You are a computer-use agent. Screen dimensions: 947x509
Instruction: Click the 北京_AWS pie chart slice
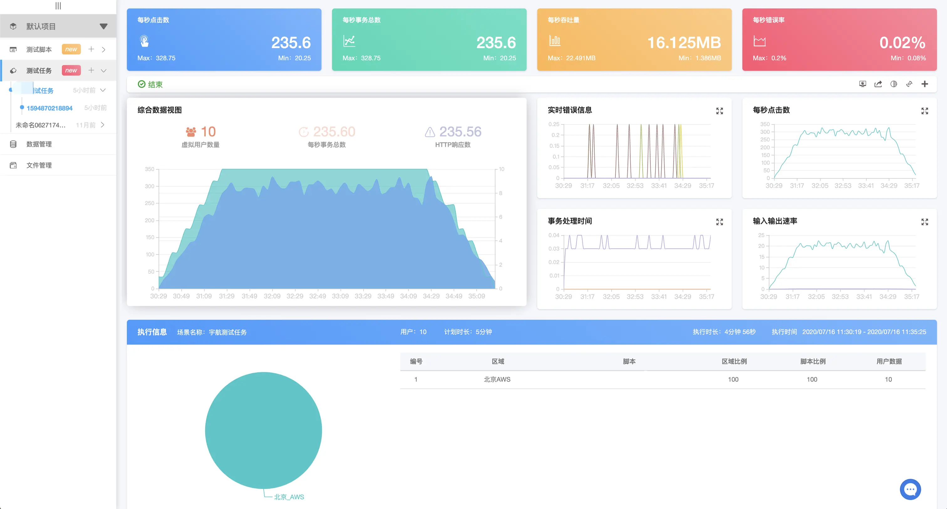pyautogui.click(x=263, y=430)
